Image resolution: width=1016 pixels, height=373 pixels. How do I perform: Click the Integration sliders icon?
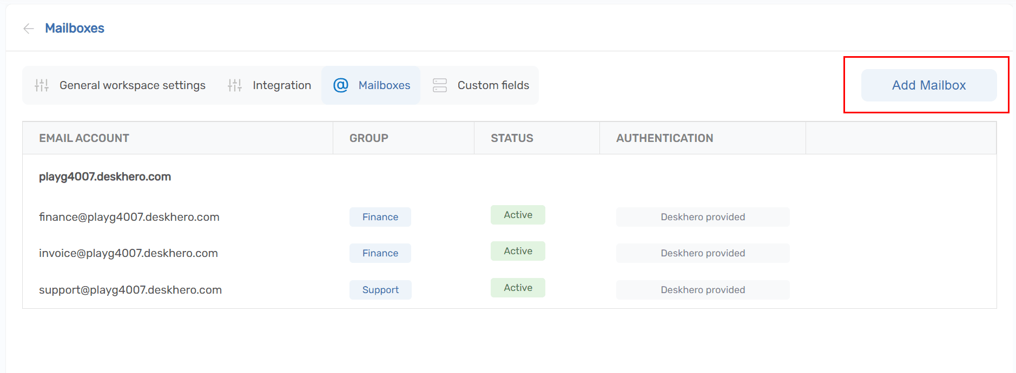point(235,85)
